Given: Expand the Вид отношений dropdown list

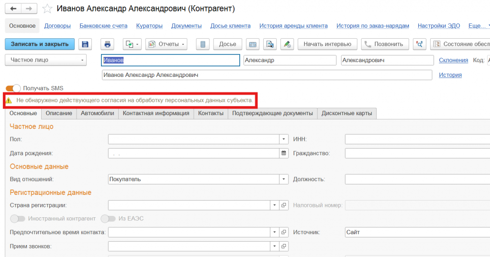Looking at the screenshot, I should 284,179.
